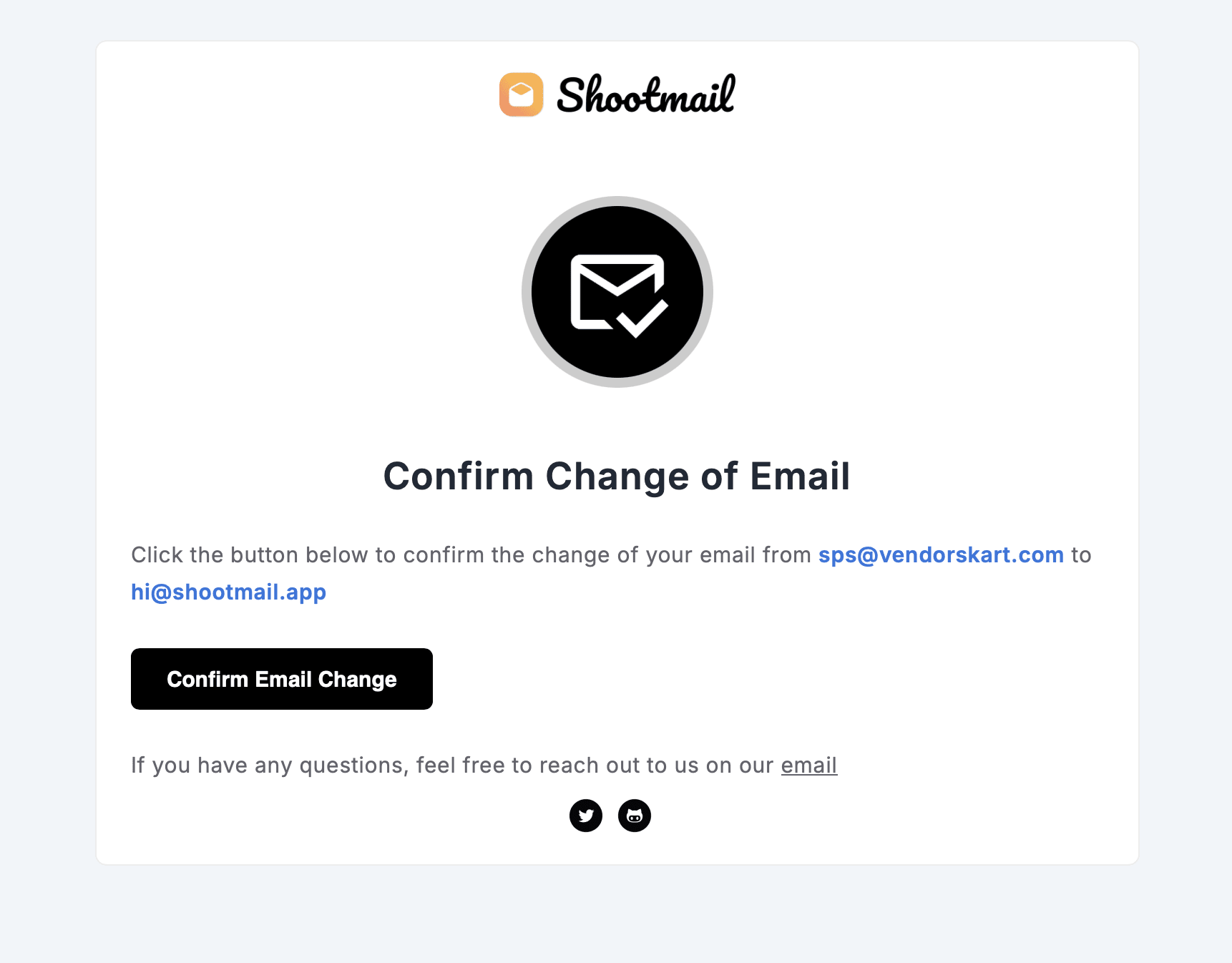Image resolution: width=1232 pixels, height=963 pixels.
Task: Click the 'Click the button below' sentence
Action: pyautogui.click(x=611, y=574)
